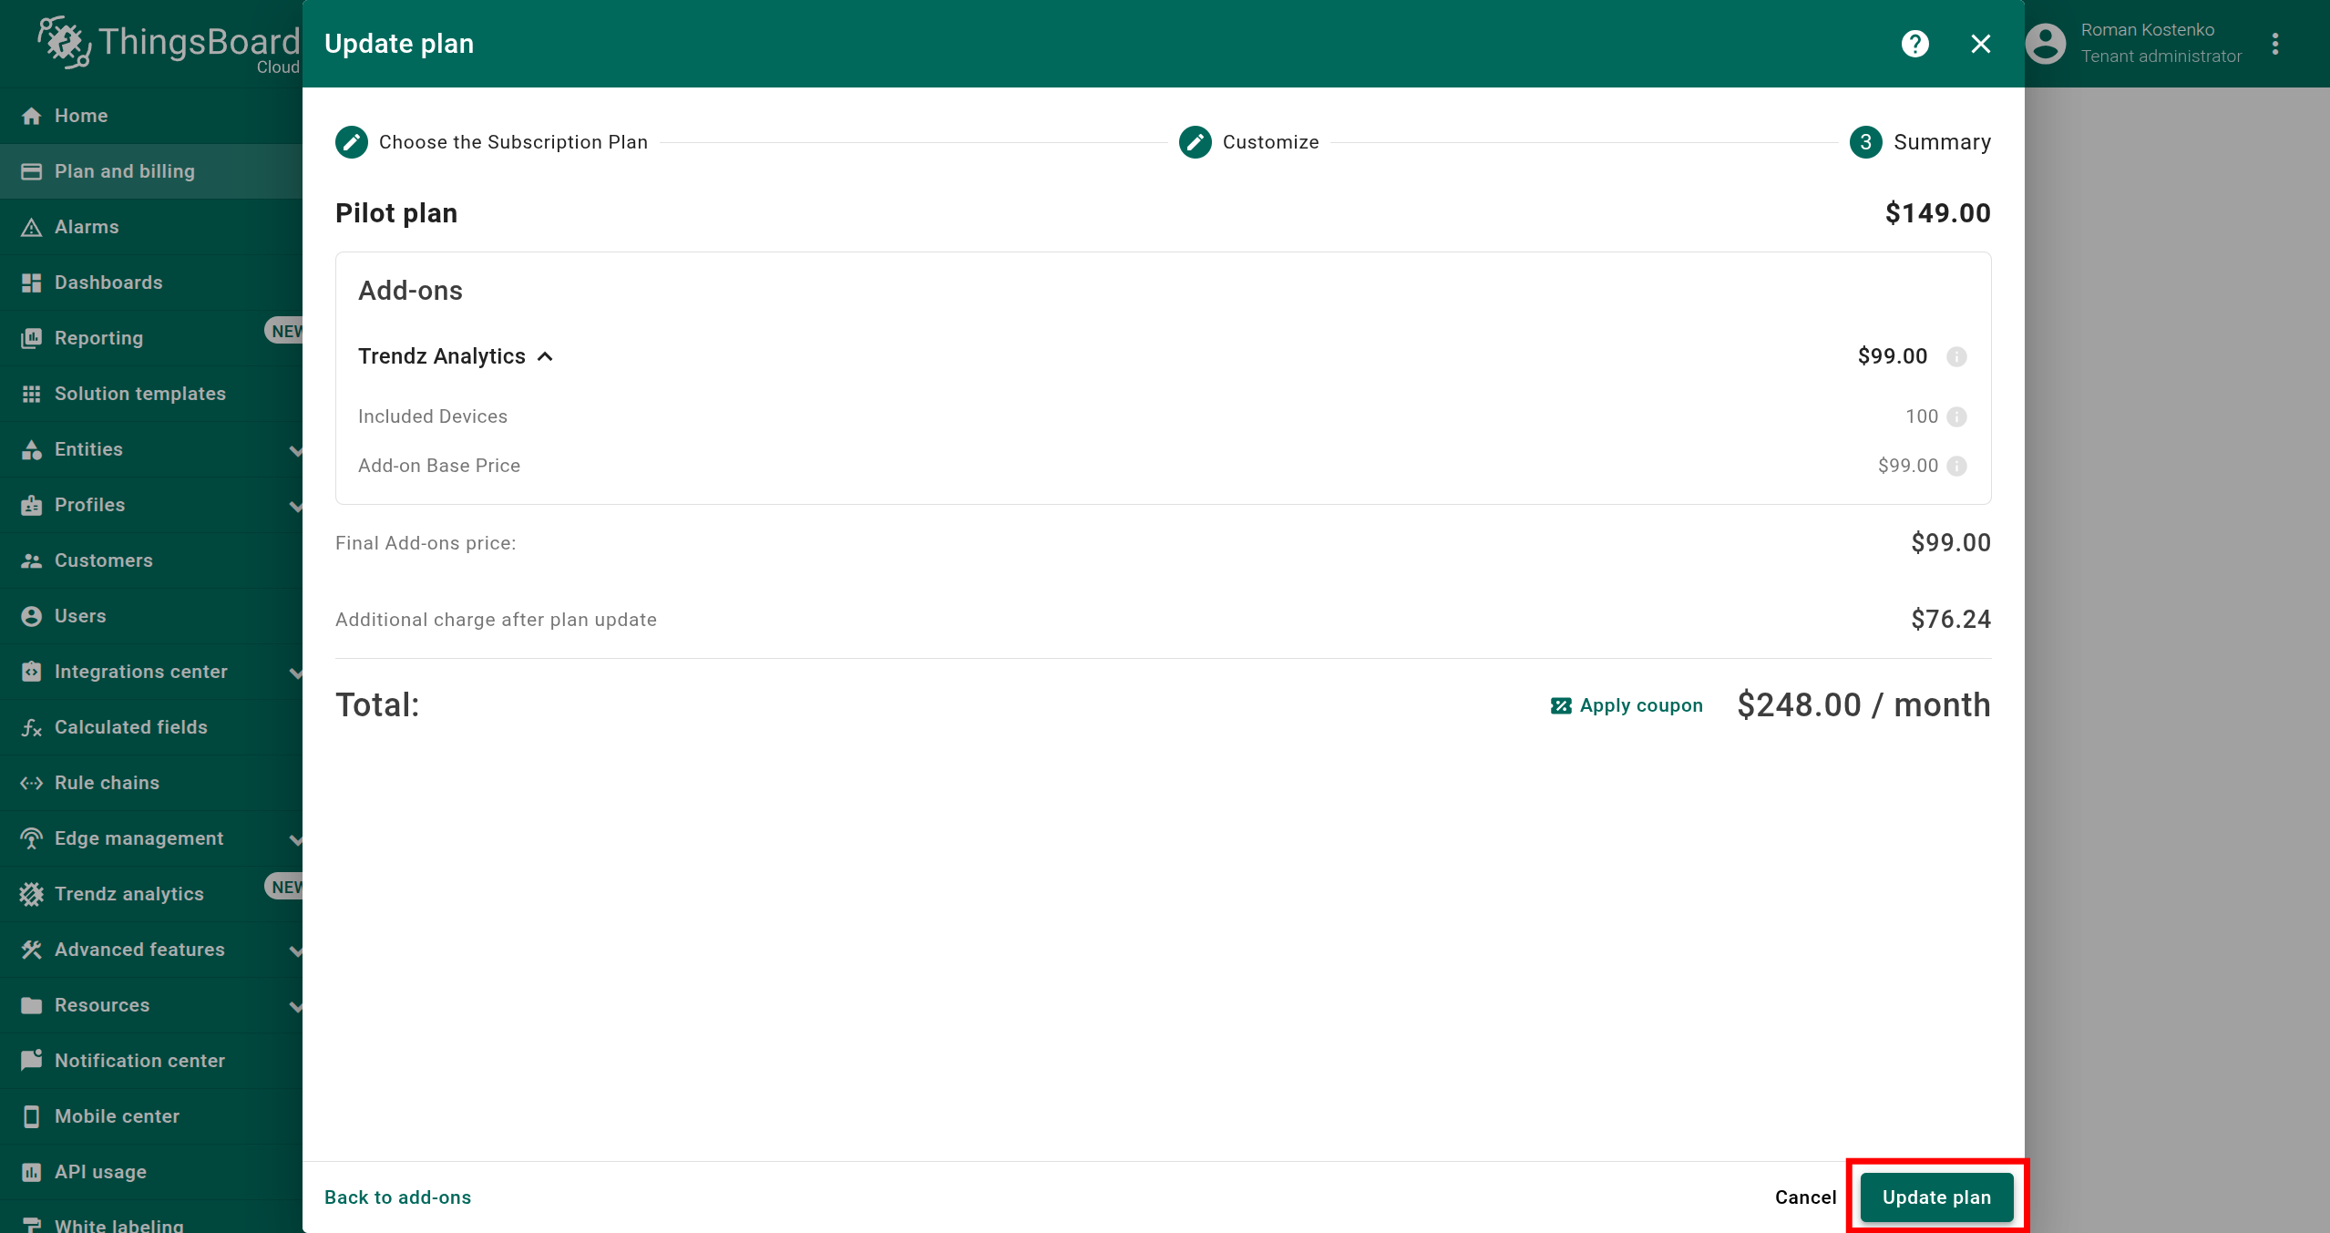
Task: Click info icon beside Add-on Base Price
Action: pos(1956,467)
